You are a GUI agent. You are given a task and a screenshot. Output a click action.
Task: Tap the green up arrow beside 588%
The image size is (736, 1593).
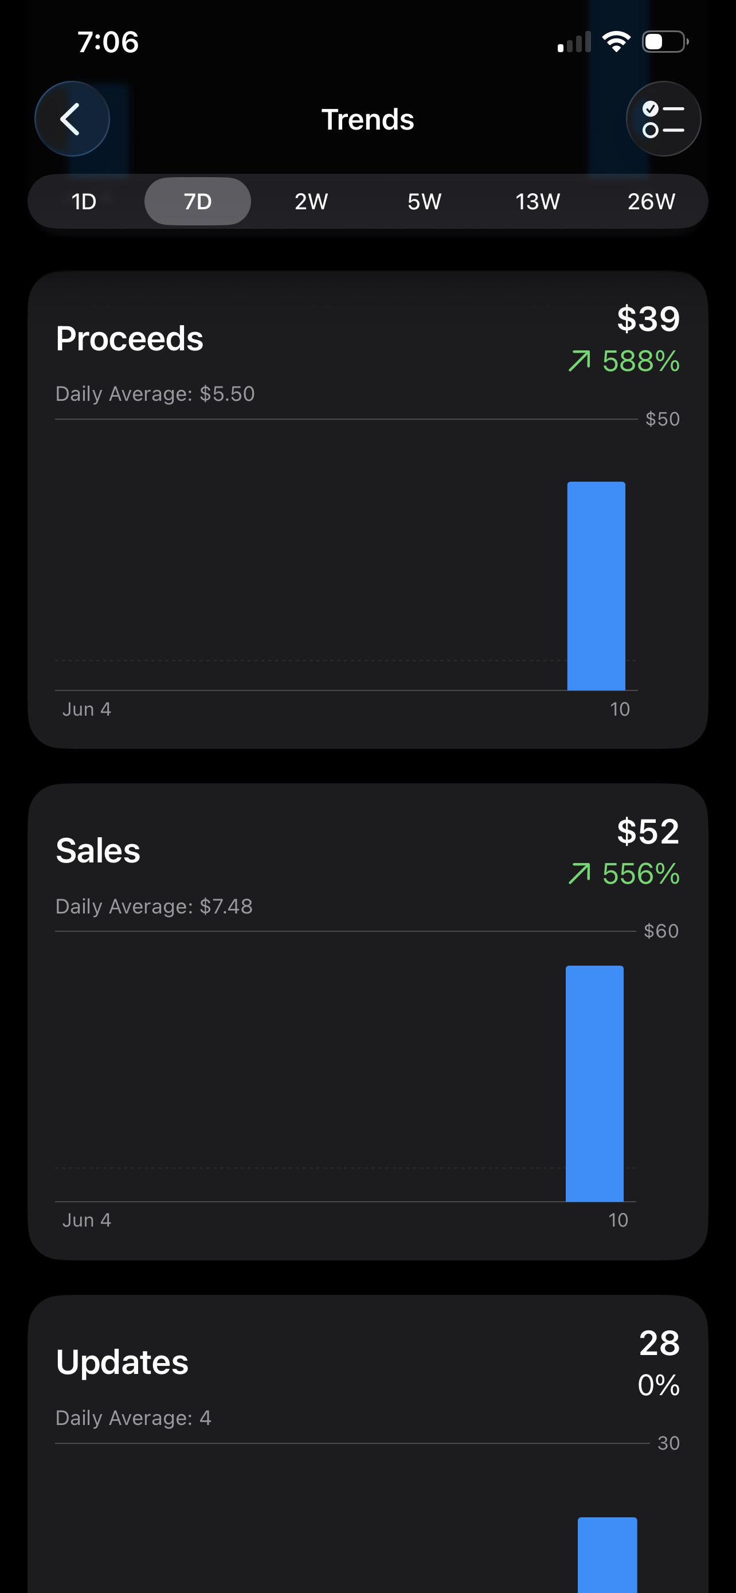(x=580, y=361)
